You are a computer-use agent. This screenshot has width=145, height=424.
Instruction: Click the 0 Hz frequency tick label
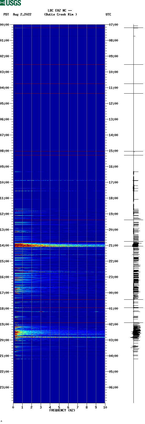(13, 407)
